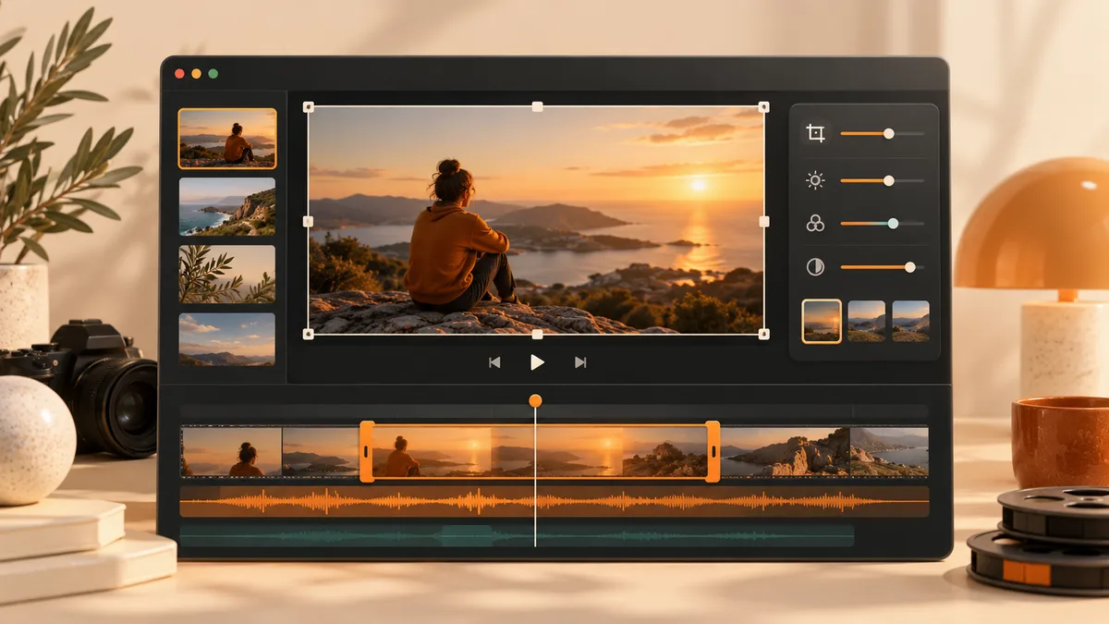Select first timeline clip with seated person

pos(231,451)
